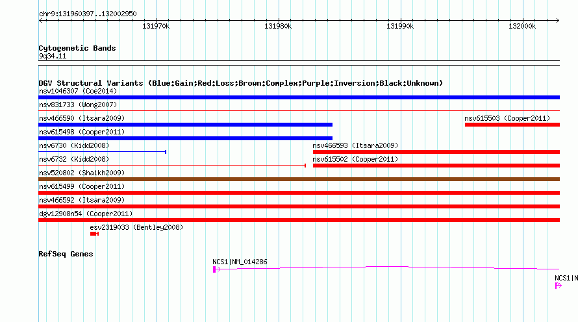Open nsv466590 (Itsara2009) variant label

82,118
